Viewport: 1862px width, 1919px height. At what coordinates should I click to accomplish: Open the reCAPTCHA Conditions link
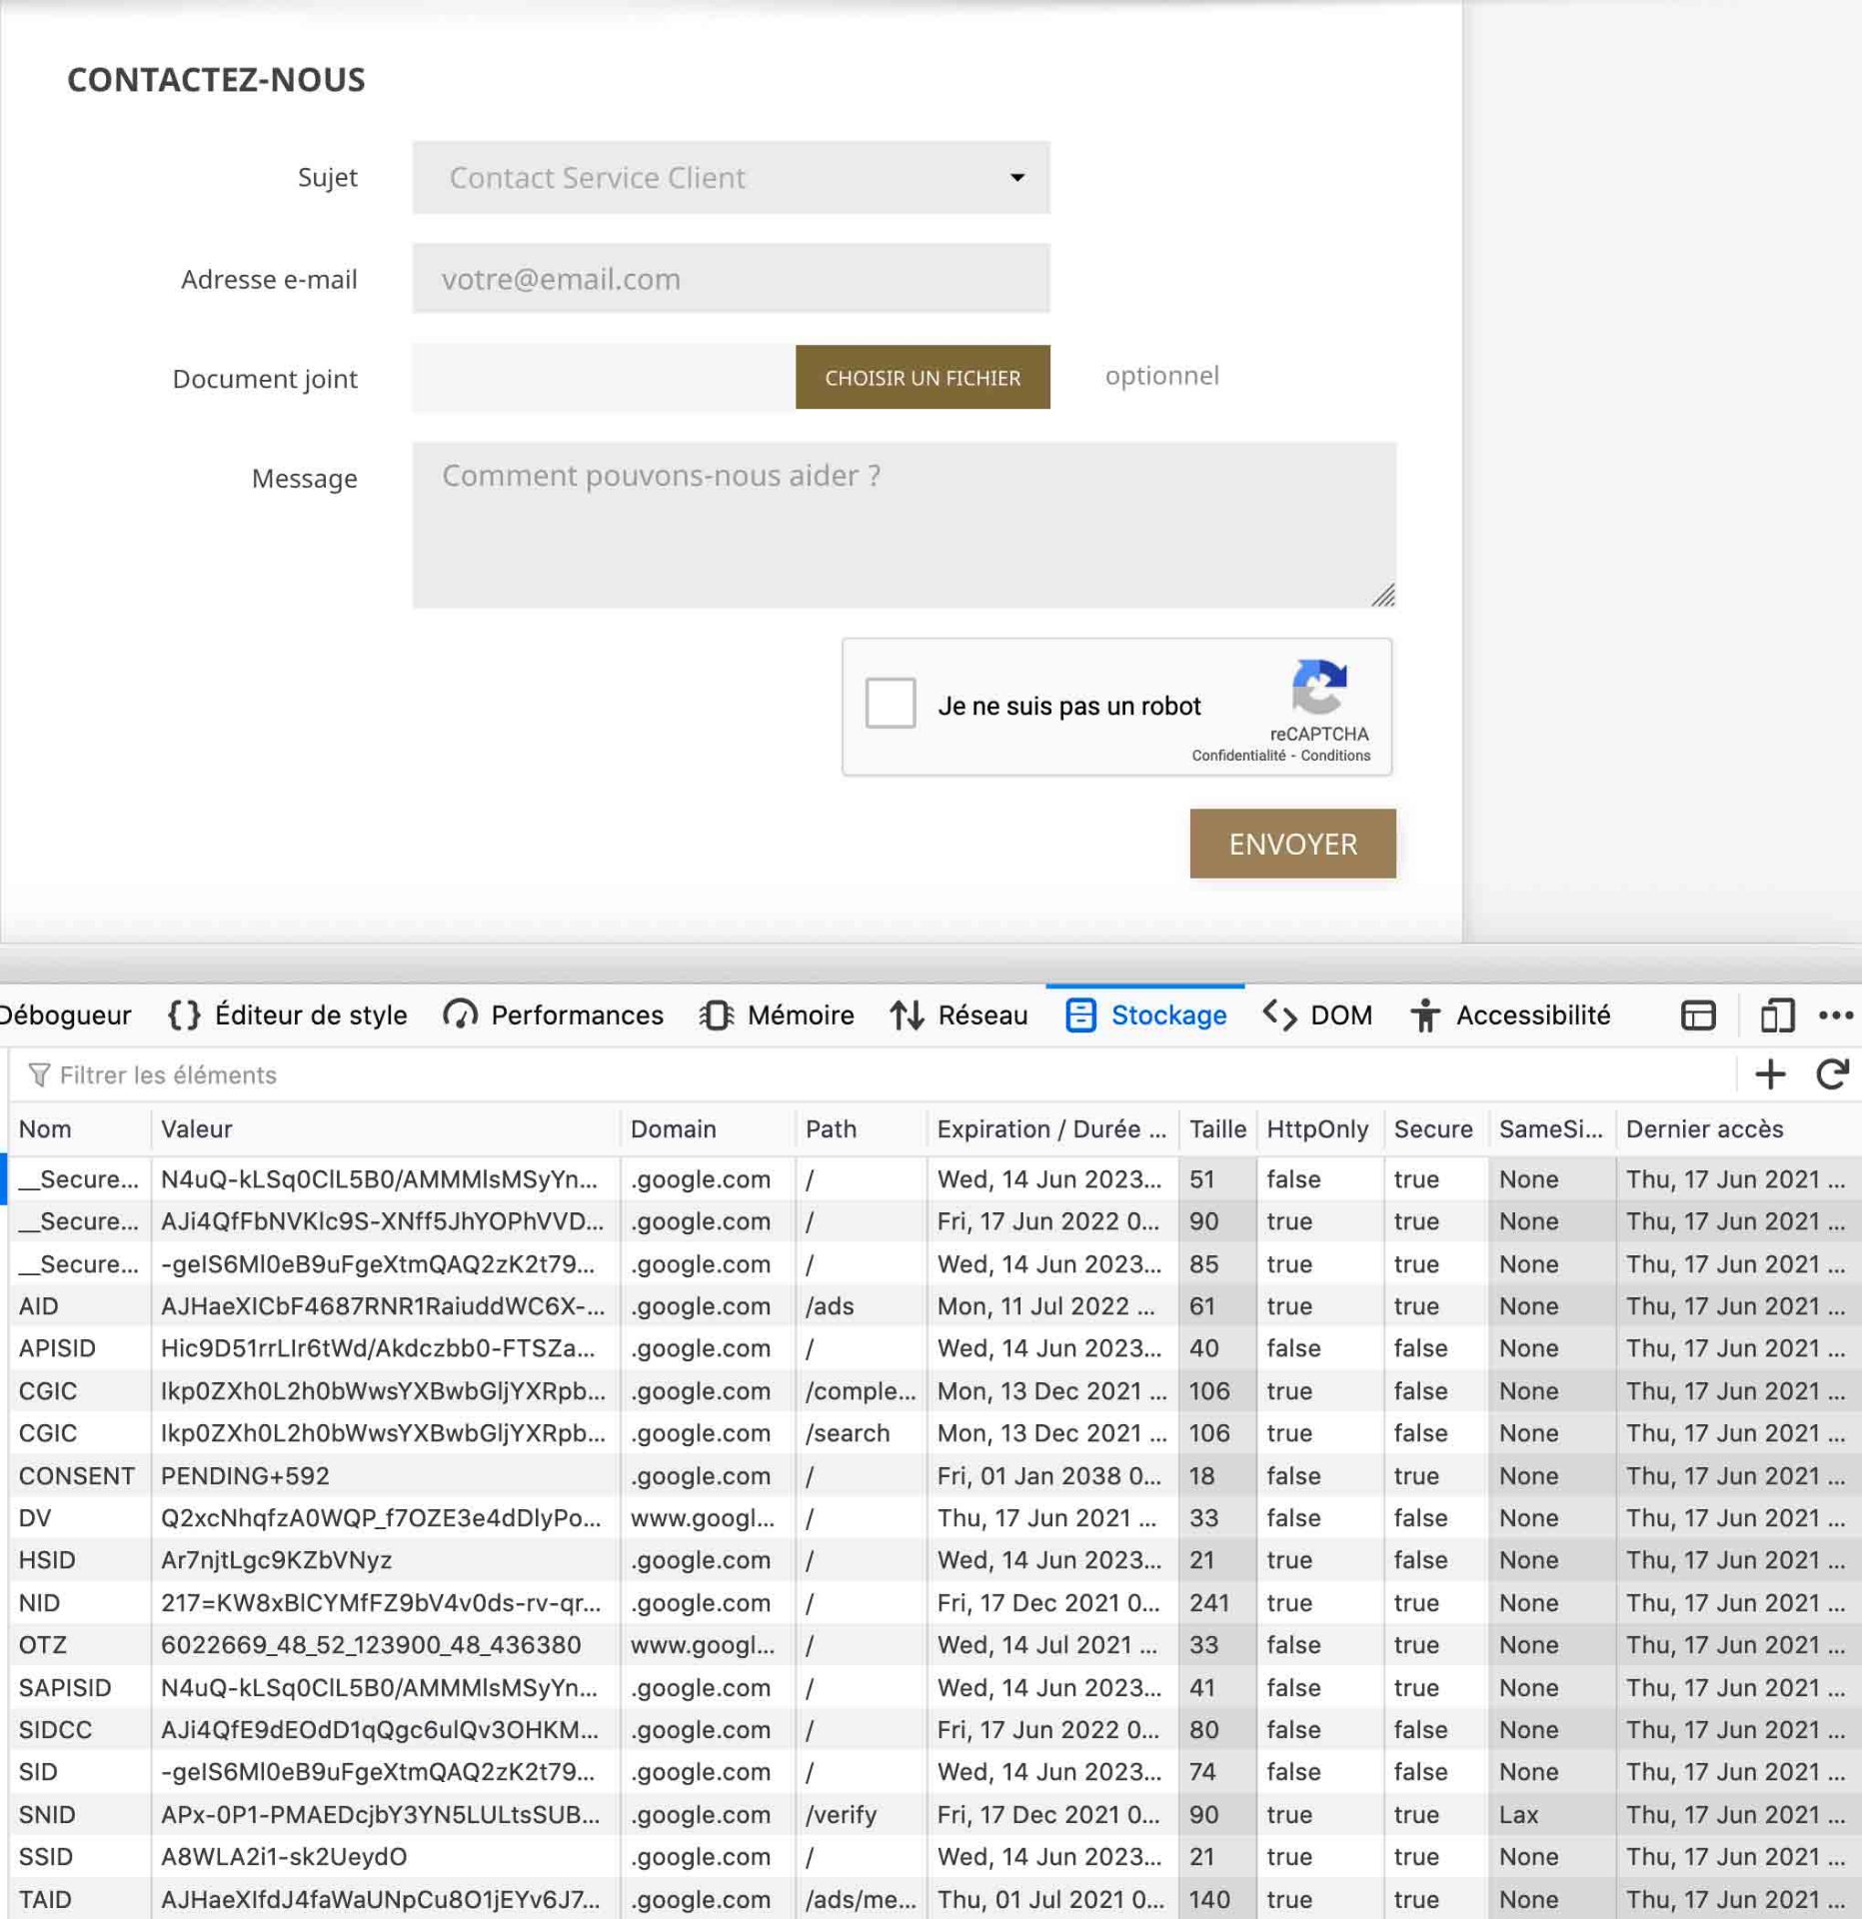pos(1335,756)
